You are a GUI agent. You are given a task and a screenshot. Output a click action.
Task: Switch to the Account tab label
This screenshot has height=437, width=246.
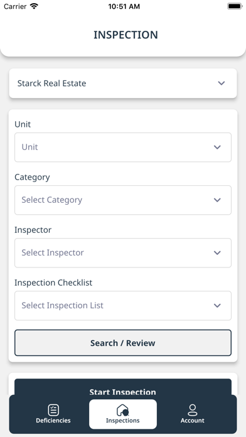coord(192,420)
